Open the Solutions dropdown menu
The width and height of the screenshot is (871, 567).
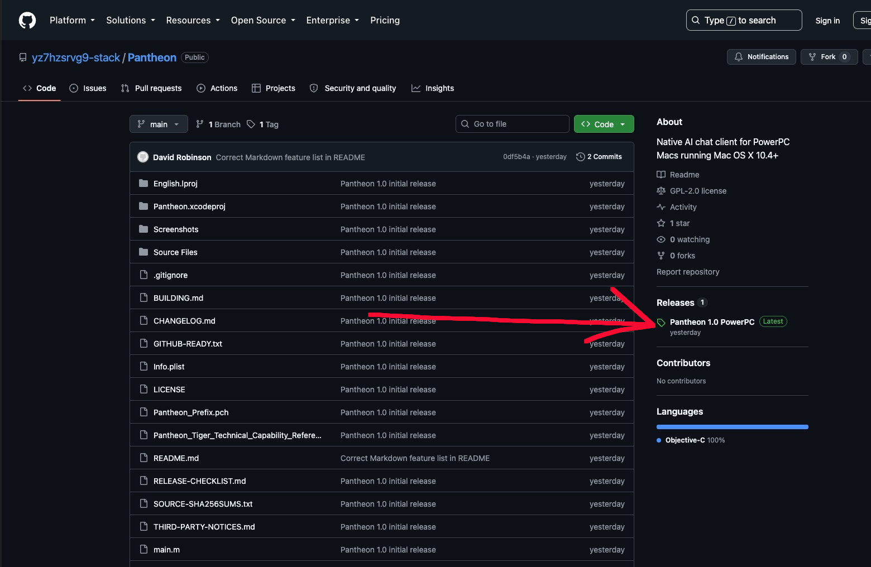coord(131,20)
